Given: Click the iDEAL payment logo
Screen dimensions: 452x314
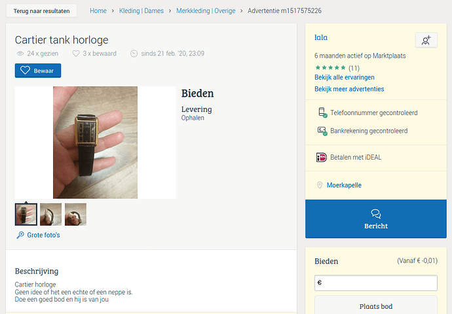Looking at the screenshot, I should [x=322, y=158].
